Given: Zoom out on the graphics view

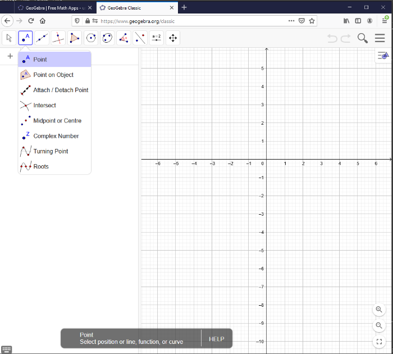Looking at the screenshot, I should (379, 326).
